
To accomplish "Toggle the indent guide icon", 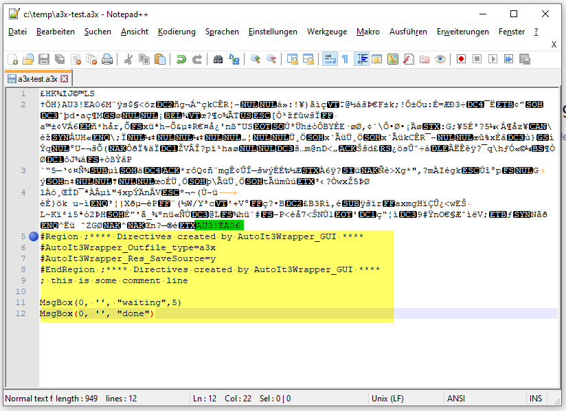I will click(361, 59).
